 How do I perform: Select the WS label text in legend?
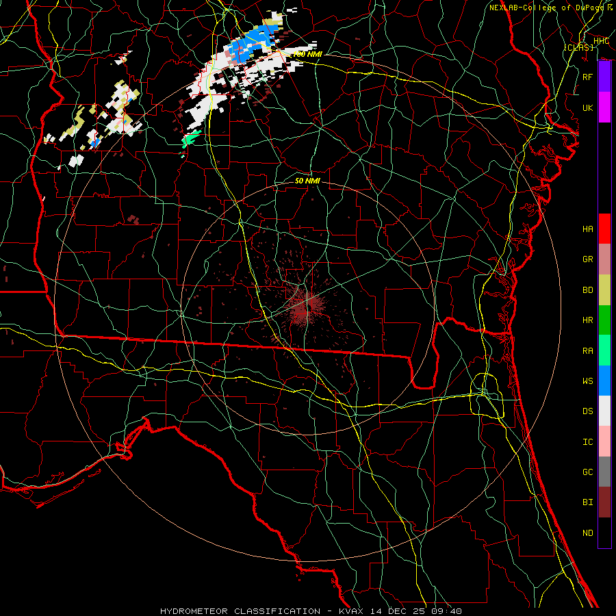pyautogui.click(x=587, y=381)
